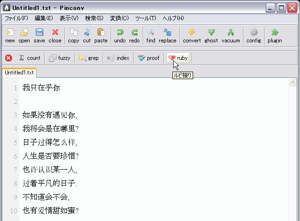Undo the last action

[x=120, y=36]
